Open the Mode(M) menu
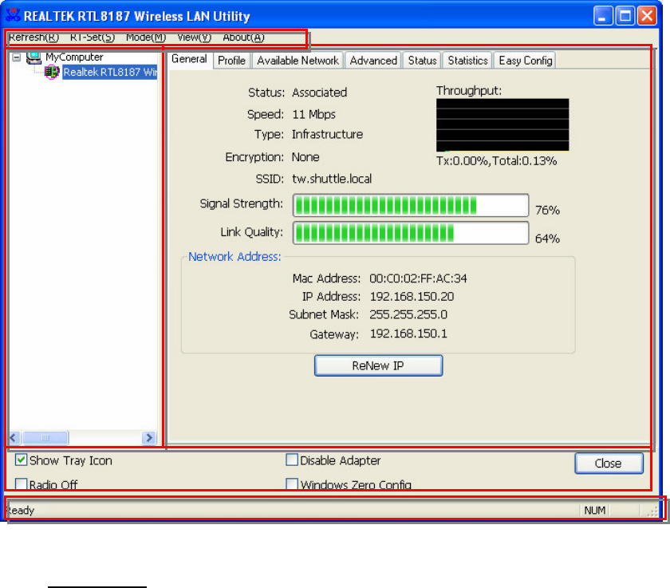 click(x=146, y=37)
